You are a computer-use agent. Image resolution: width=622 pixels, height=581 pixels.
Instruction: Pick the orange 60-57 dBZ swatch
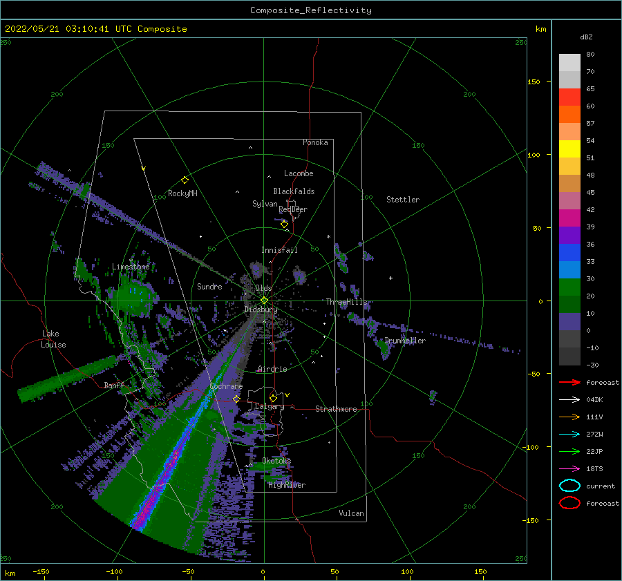coord(569,115)
